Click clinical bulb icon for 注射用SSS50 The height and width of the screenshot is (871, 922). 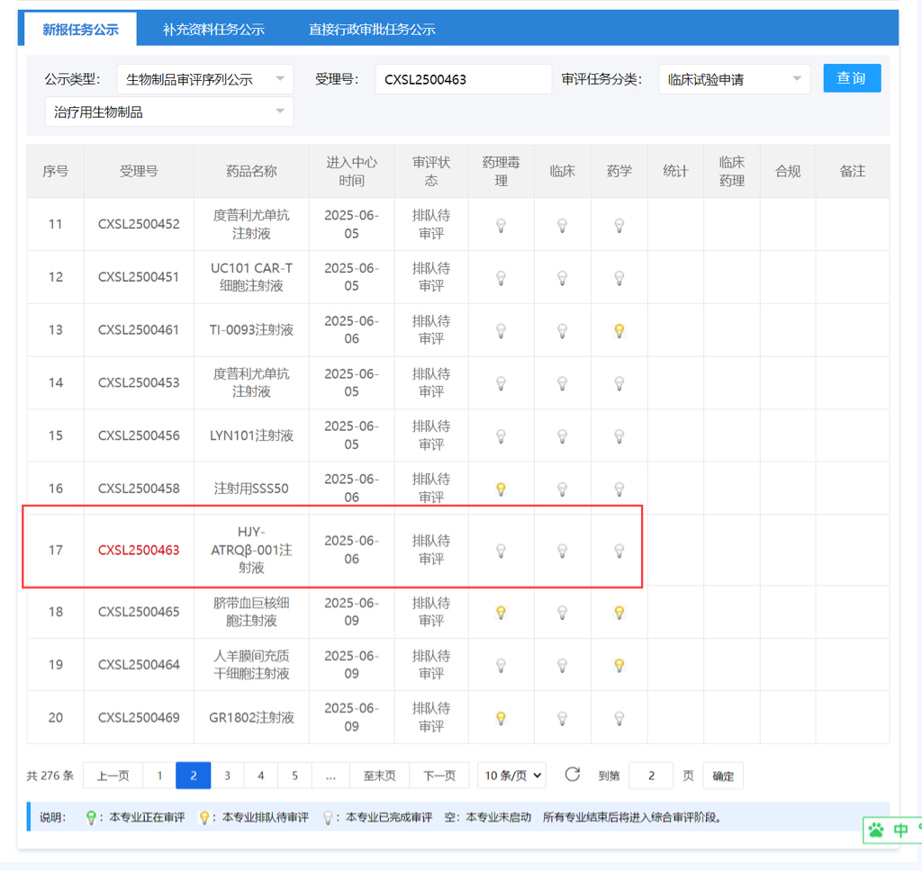click(x=562, y=489)
